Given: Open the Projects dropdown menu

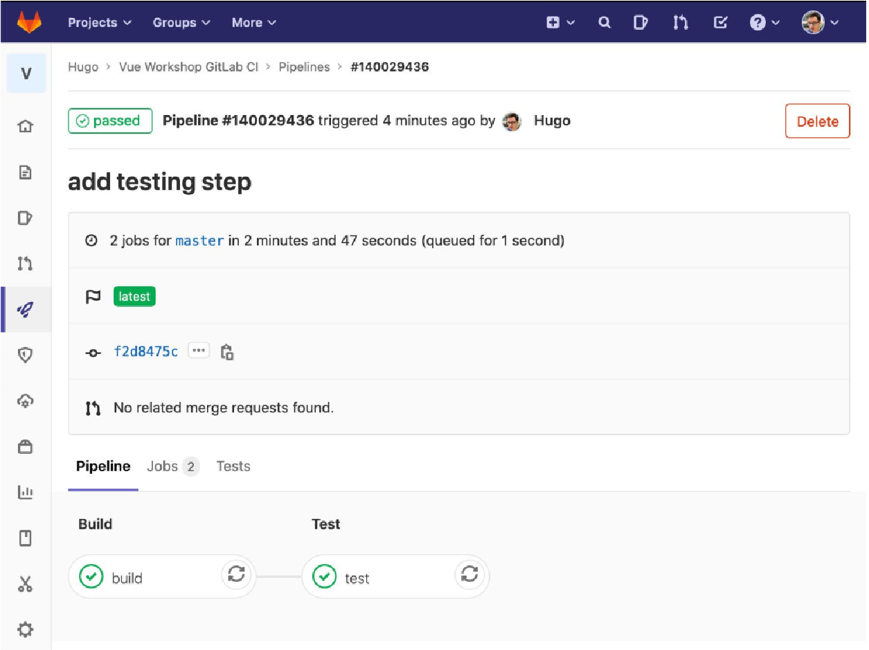Looking at the screenshot, I should (100, 22).
